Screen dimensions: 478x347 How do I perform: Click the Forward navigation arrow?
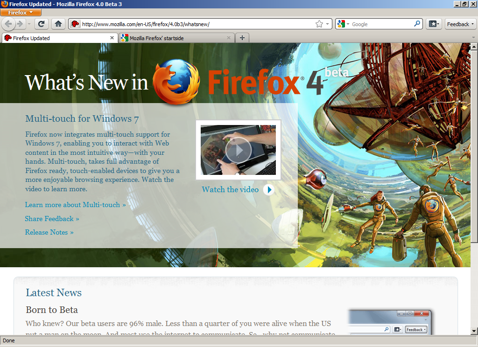[x=20, y=24]
